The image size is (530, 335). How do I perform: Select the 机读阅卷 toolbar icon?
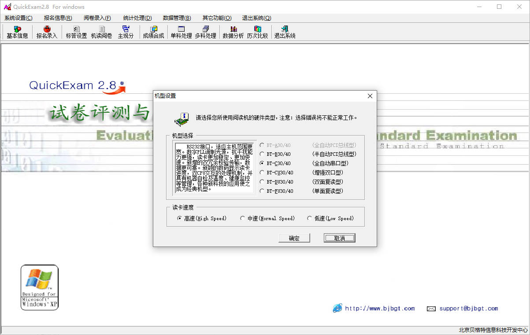tap(101, 32)
